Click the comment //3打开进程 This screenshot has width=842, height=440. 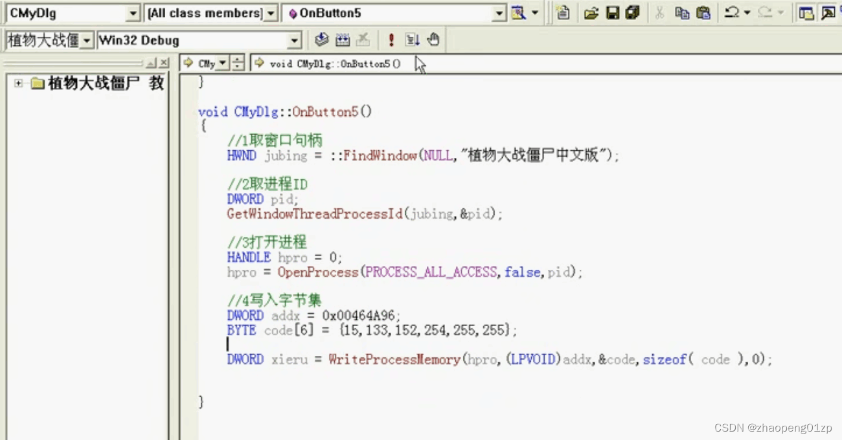pos(267,243)
